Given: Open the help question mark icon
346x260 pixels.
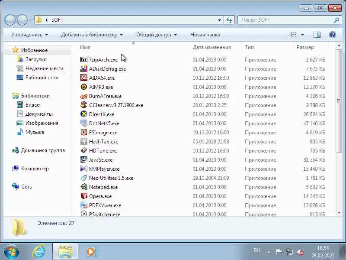Looking at the screenshot, I should [x=332, y=35].
